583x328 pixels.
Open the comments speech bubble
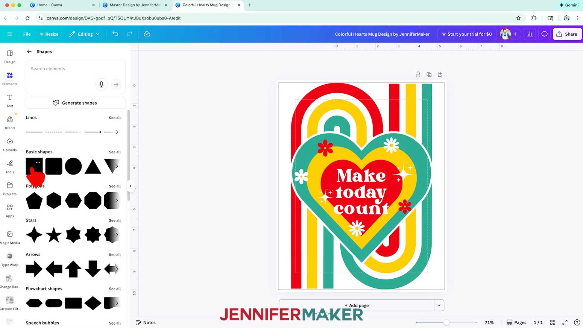click(x=544, y=34)
